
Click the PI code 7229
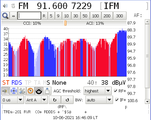point(81,6)
